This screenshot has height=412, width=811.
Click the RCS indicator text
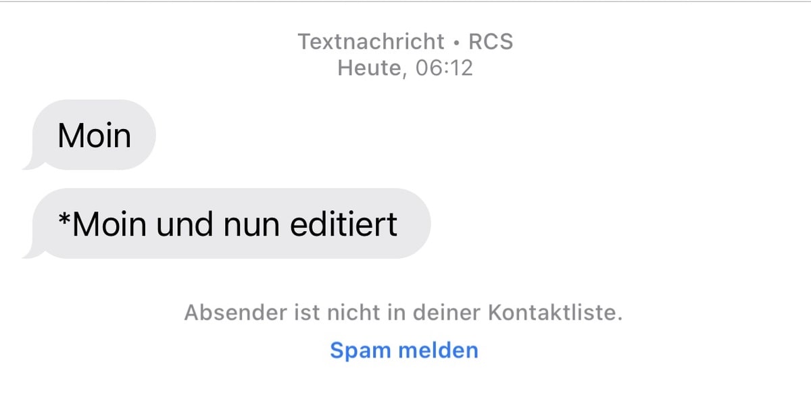491,42
